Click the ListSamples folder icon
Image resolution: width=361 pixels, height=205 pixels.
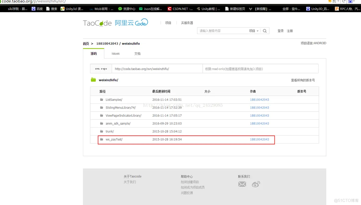(x=102, y=100)
